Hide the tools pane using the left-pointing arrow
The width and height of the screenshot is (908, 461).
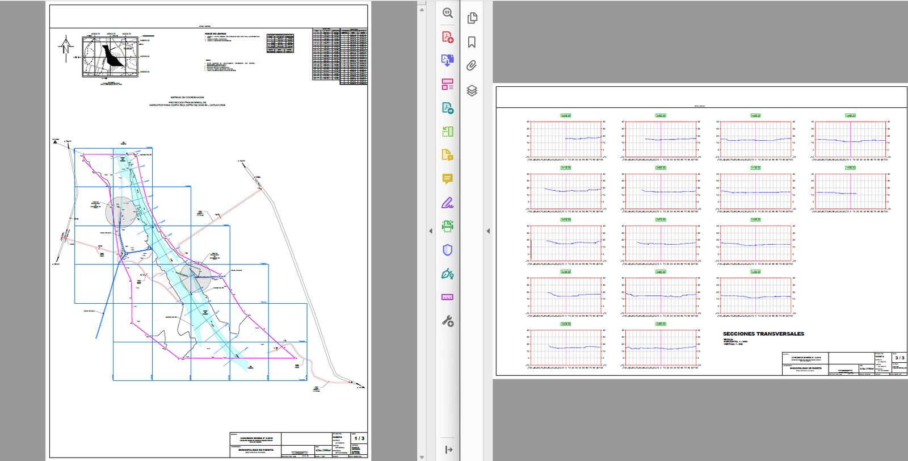point(430,230)
